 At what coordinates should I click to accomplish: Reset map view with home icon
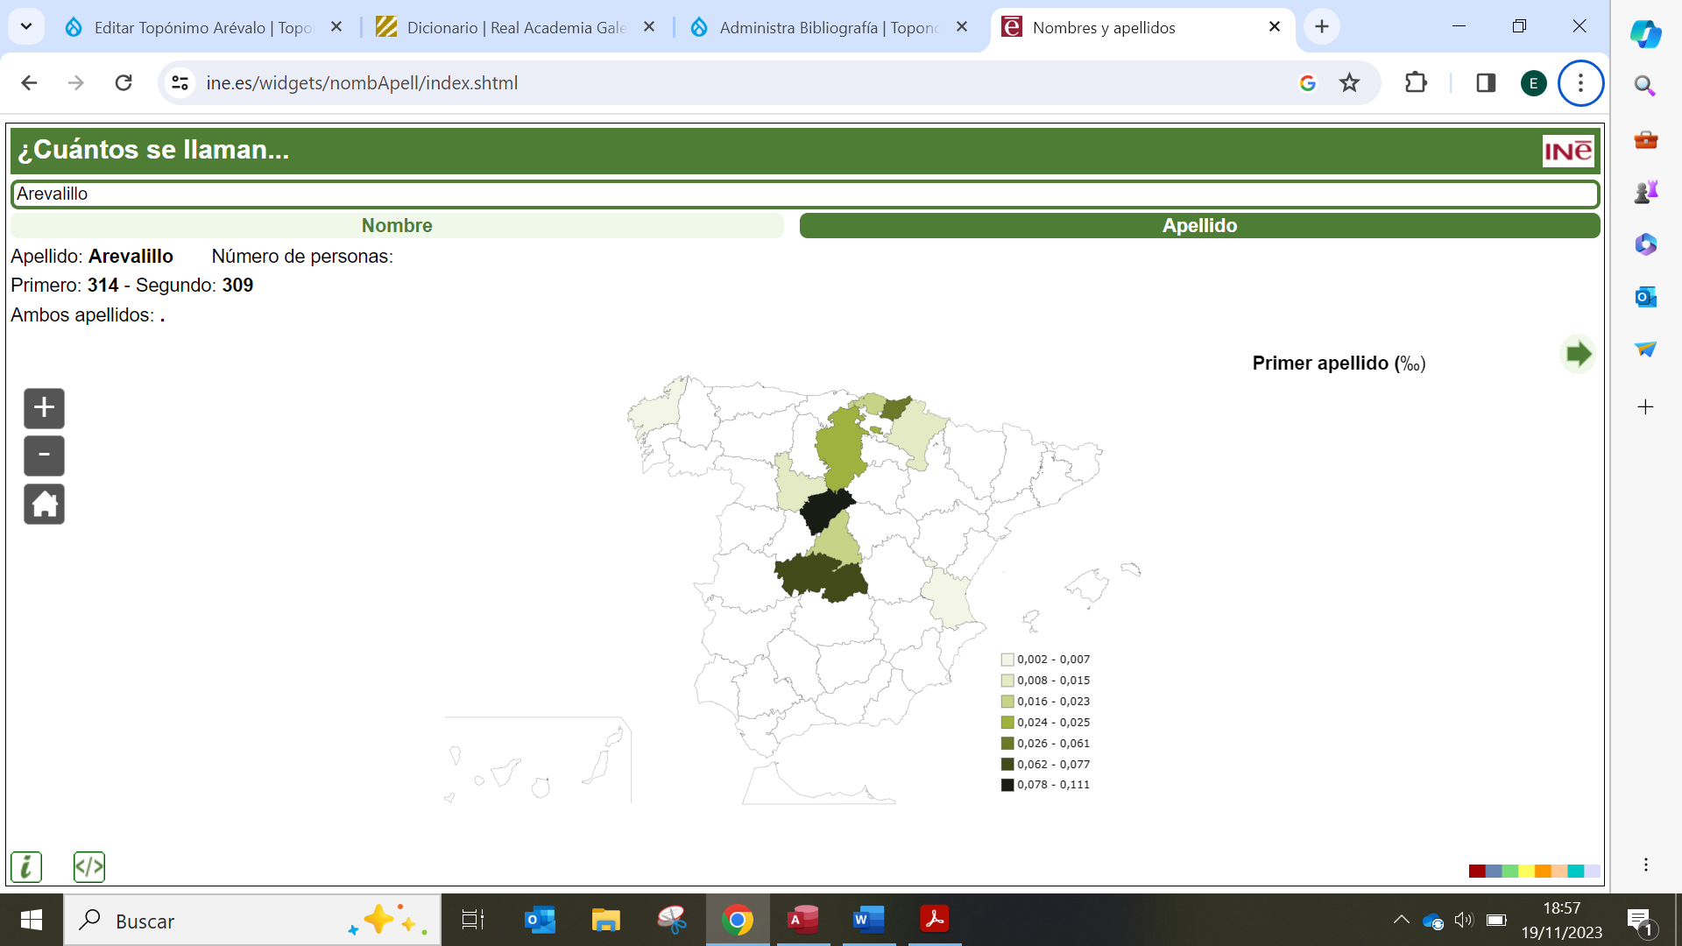point(44,505)
